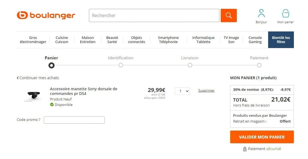Open Gros électroménager menu
Viewport: 308px width, 159px height.
(x=33, y=40)
